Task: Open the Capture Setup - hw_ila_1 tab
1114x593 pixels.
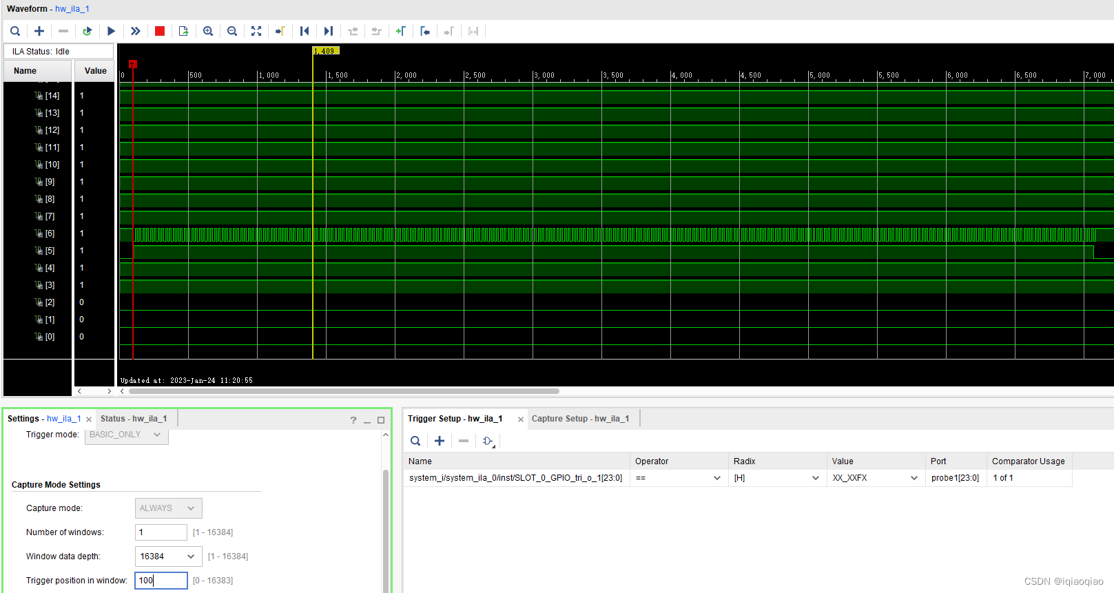Action: tap(580, 419)
